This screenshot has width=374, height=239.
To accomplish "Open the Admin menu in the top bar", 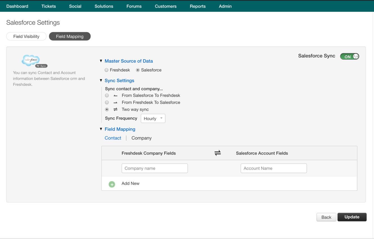I will [x=225, y=6].
